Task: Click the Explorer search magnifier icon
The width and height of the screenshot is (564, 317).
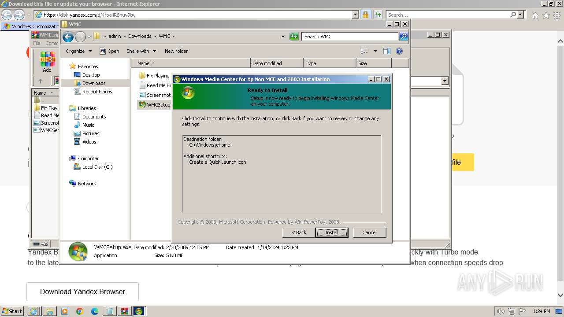Action: (404, 37)
